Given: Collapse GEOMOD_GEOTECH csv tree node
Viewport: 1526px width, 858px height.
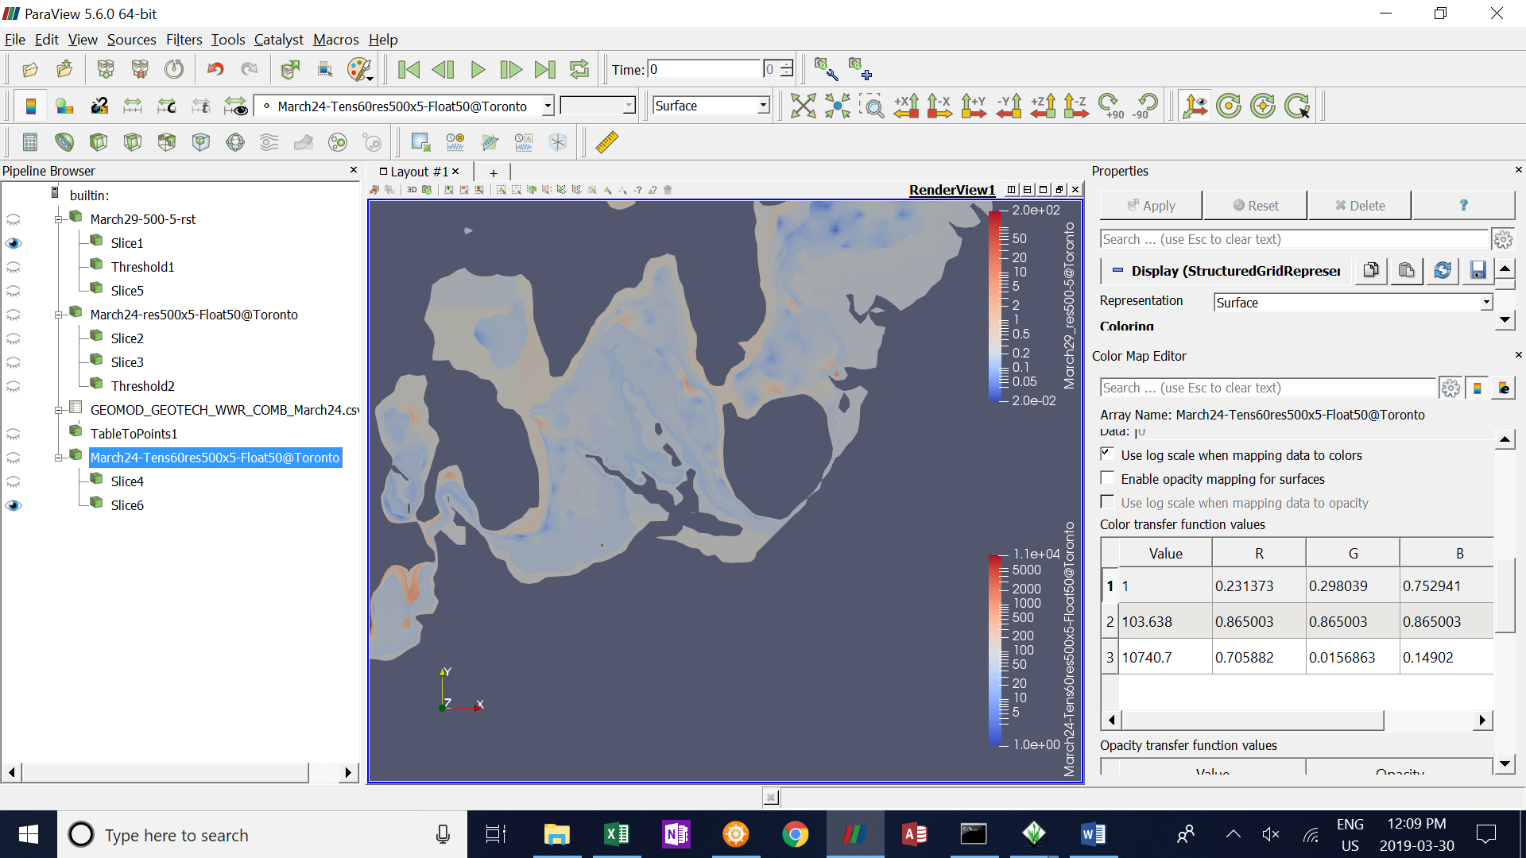Looking at the screenshot, I should pyautogui.click(x=58, y=411).
